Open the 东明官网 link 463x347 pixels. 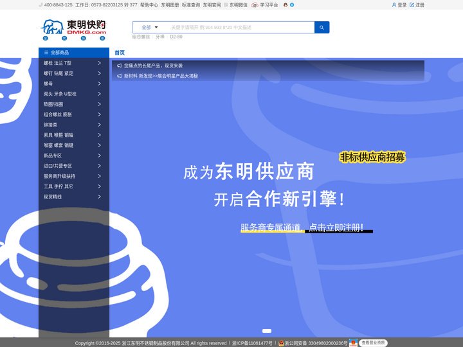point(212,5)
